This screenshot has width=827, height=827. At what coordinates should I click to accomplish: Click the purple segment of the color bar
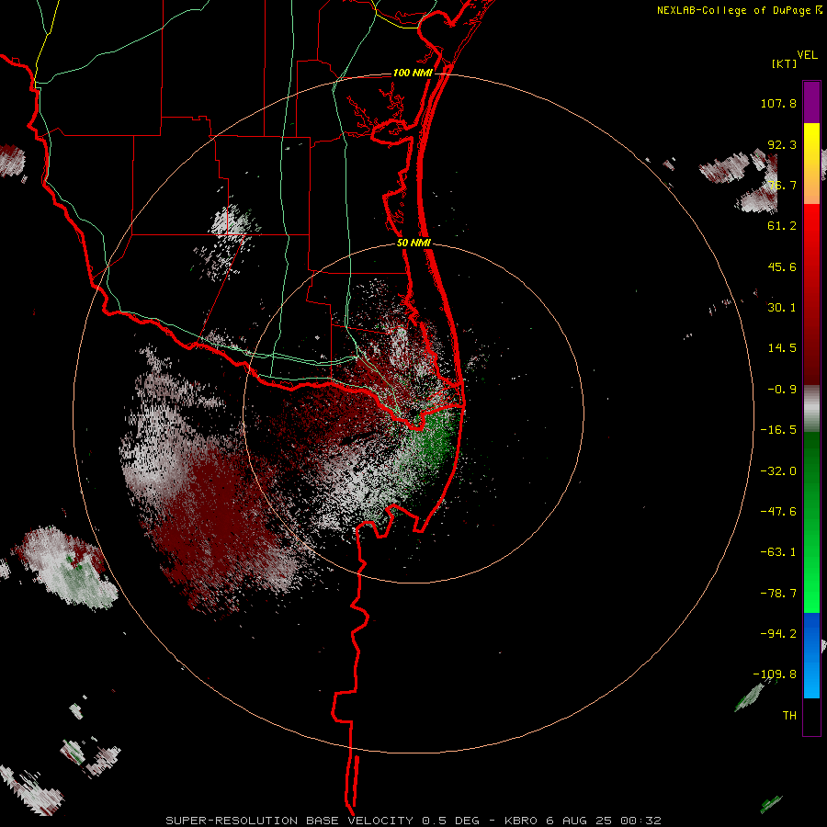point(811,102)
